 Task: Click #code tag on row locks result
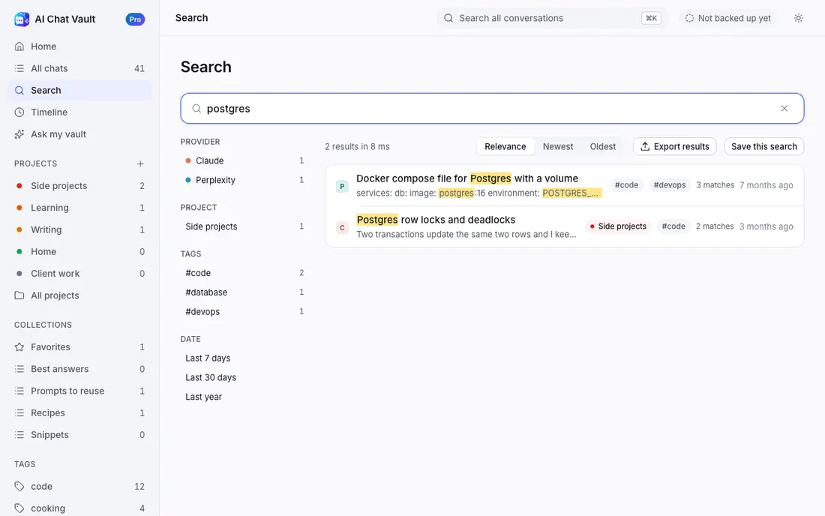(x=673, y=226)
